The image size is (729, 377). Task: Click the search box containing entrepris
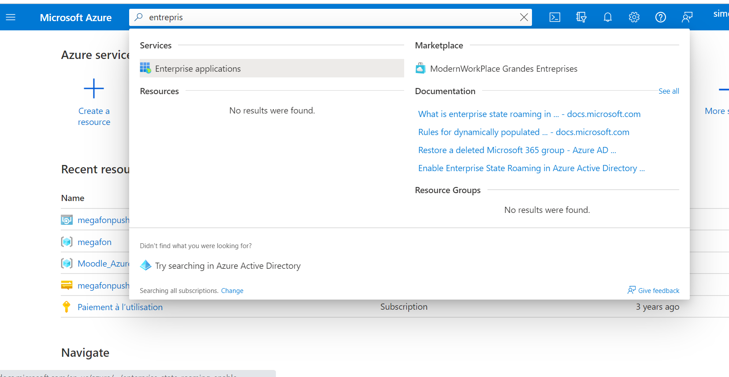click(x=331, y=17)
